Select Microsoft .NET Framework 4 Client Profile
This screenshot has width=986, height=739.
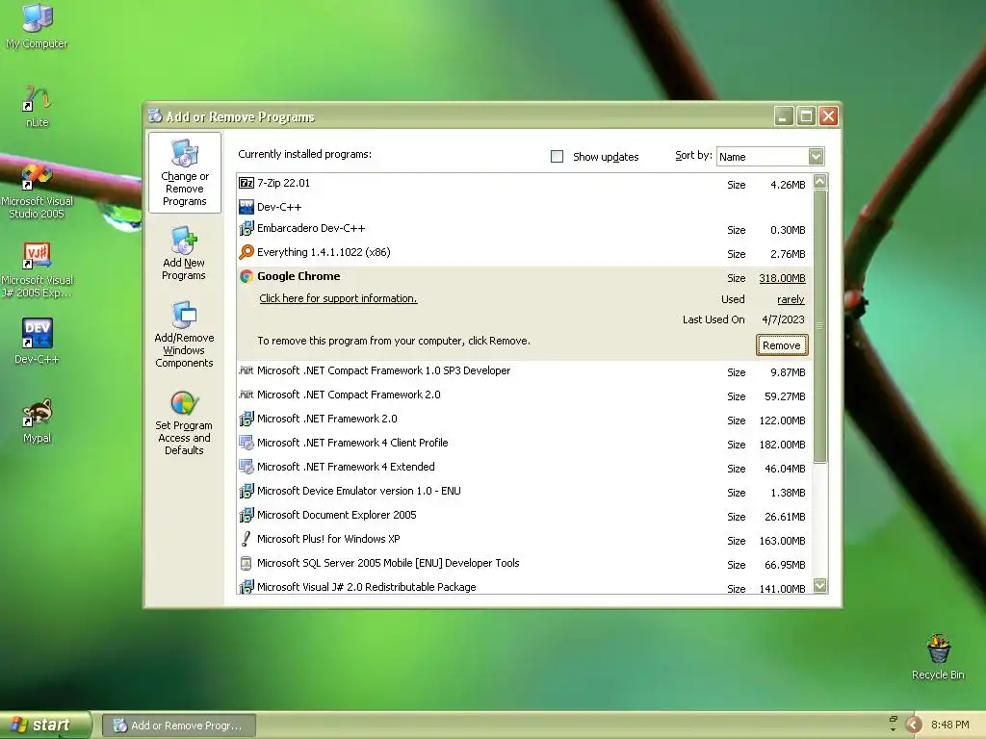pyautogui.click(x=525, y=443)
